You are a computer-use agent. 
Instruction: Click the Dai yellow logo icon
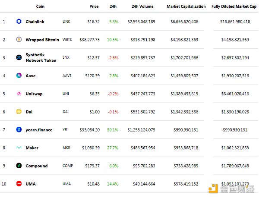click(19, 112)
